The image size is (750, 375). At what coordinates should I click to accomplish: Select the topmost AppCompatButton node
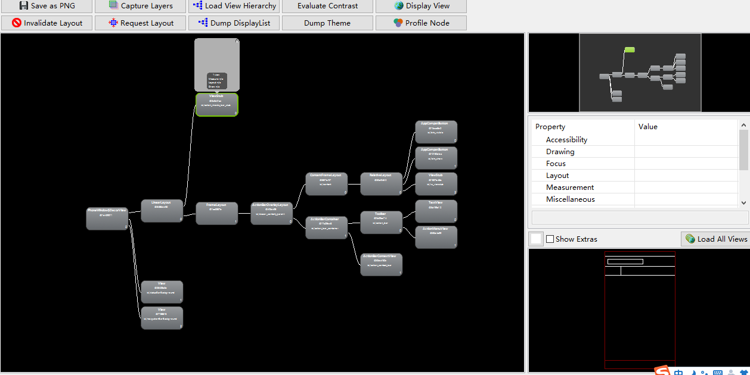pyautogui.click(x=436, y=132)
